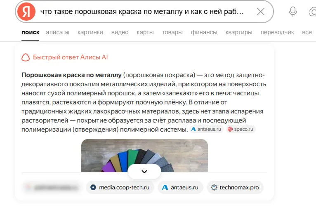This screenshot has height=210, width=316.
Task: Click the Alice AI logo icon
Action: point(26,57)
